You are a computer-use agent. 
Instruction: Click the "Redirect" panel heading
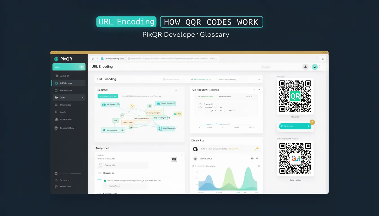tap(103, 90)
